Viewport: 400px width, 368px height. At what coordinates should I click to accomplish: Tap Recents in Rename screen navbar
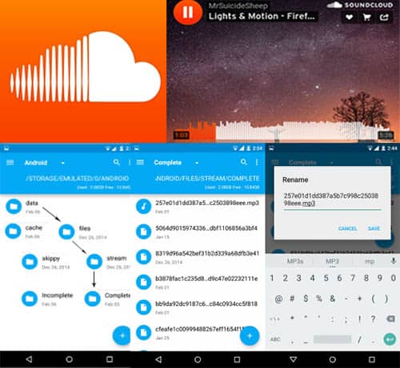coord(372,359)
